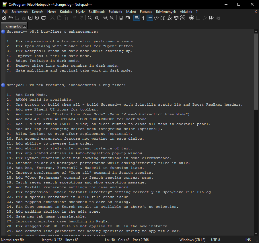
Task: Click INS mode in status bar
Action: point(248,240)
